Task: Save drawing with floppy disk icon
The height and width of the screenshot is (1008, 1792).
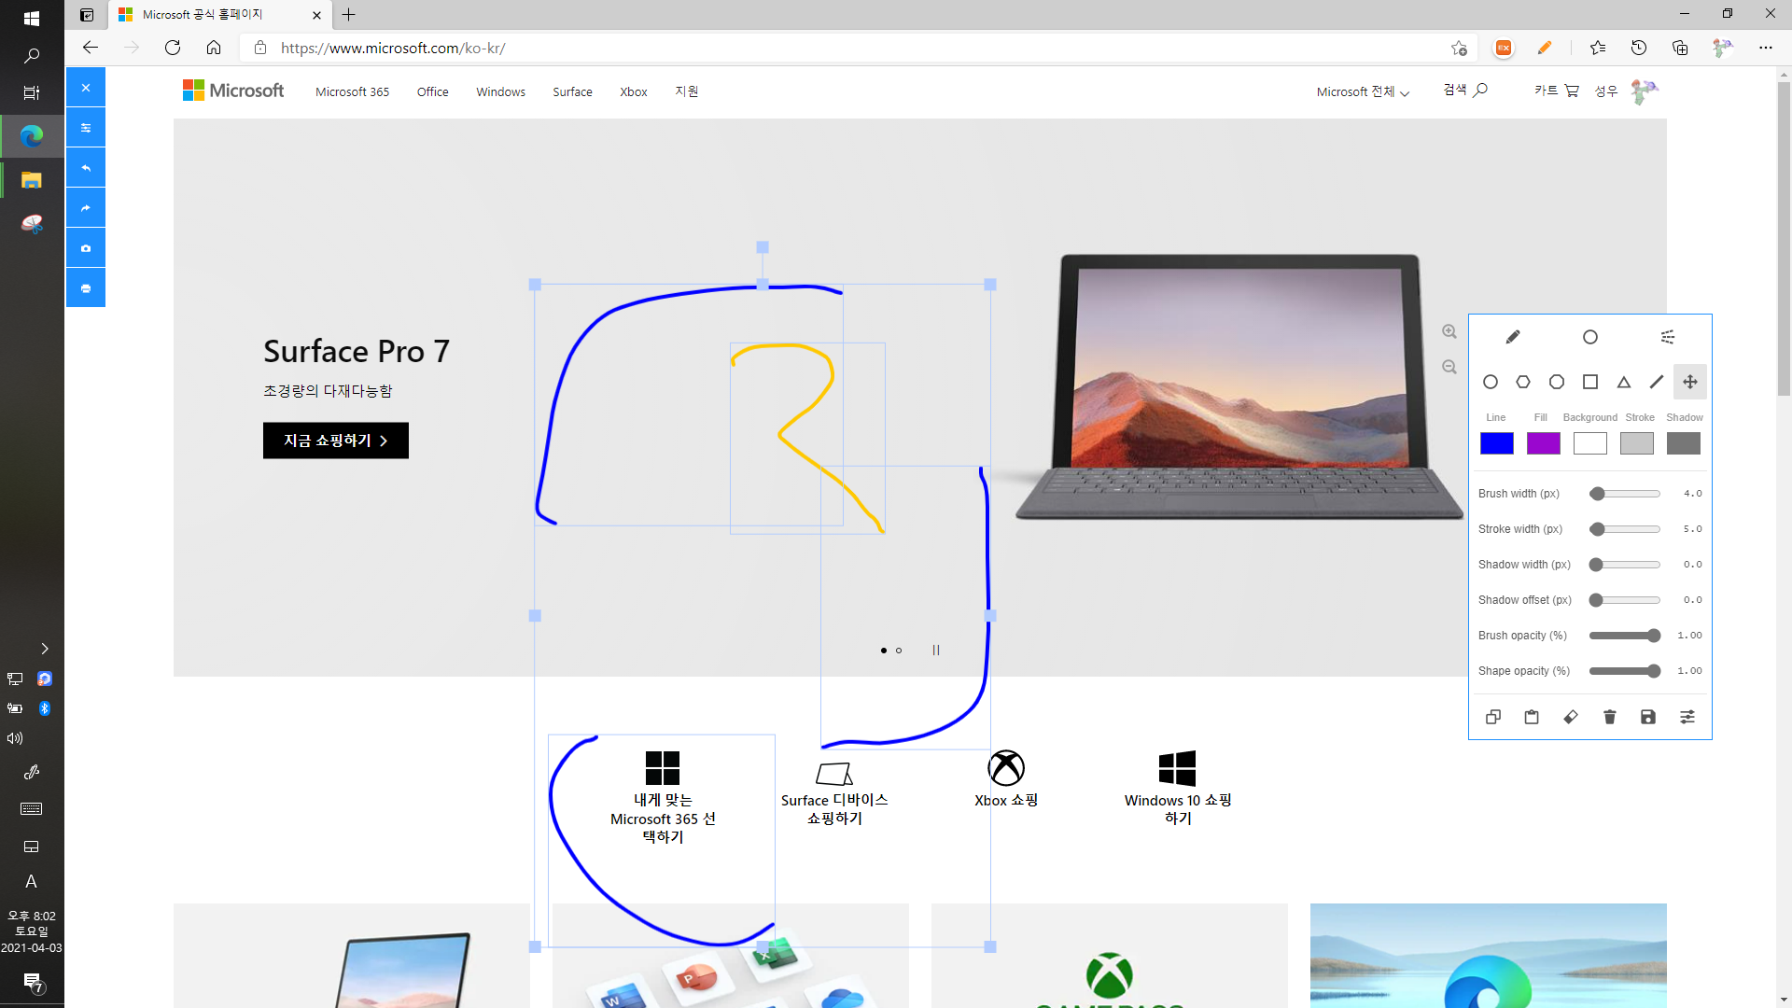Action: pyautogui.click(x=1648, y=717)
